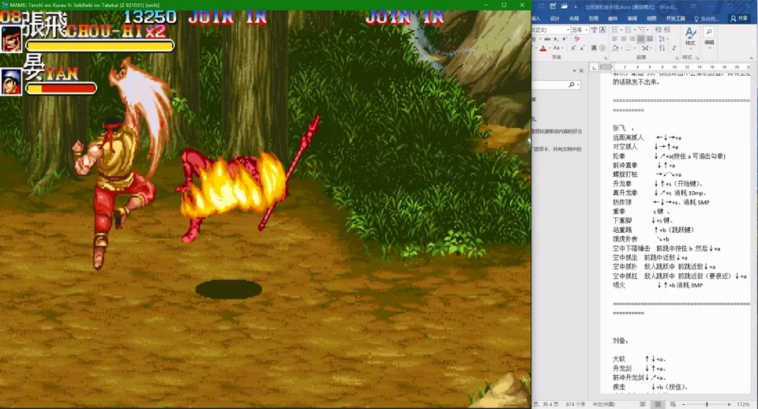Expand the bullet list dropdown arrow
The image size is (758, 409).
click(x=621, y=30)
